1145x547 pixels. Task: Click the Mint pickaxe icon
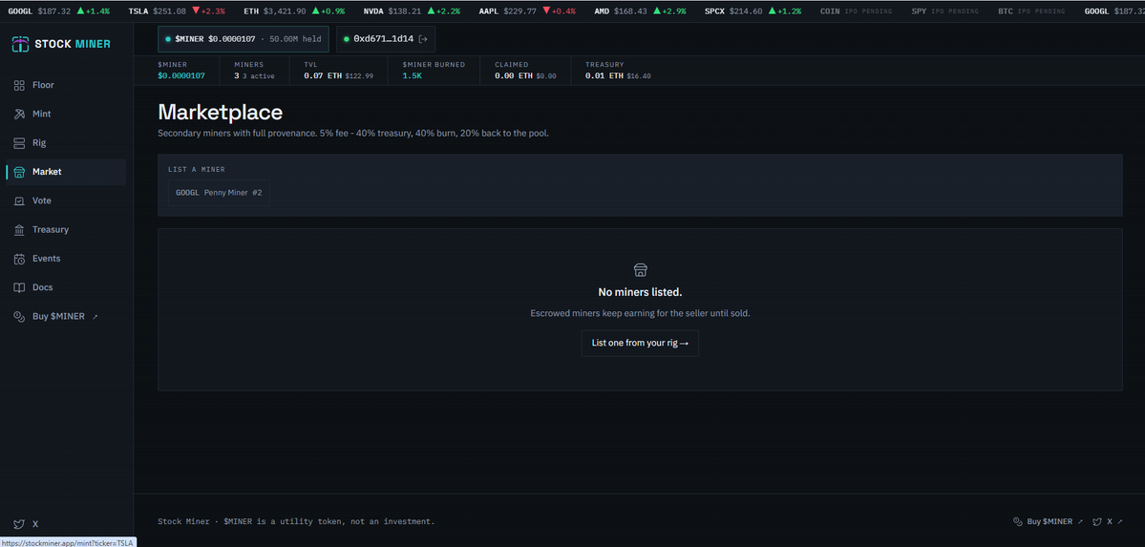point(20,114)
